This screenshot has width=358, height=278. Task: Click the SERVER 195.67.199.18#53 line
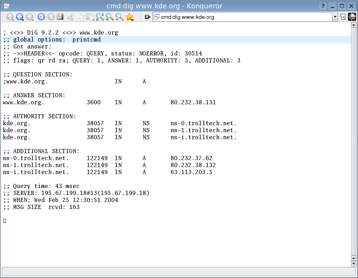coord(76,193)
